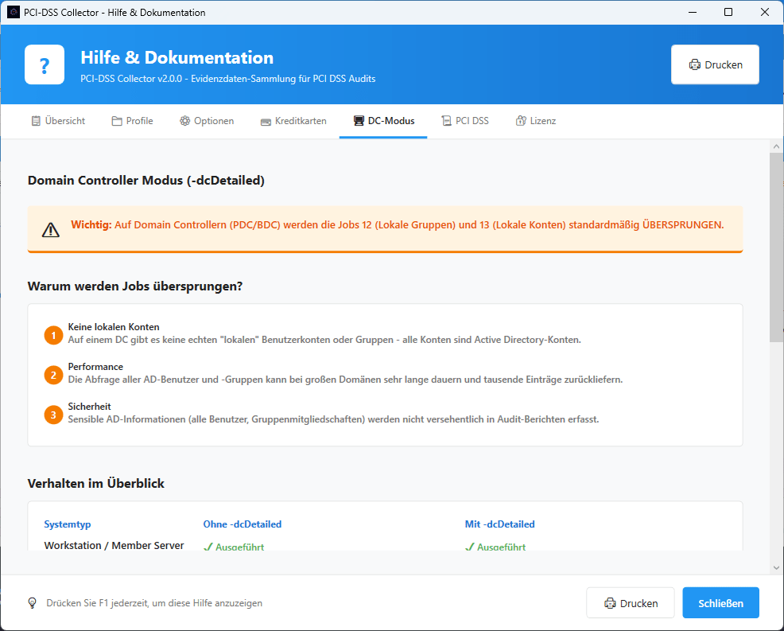
Task: Click the scrollbar down arrow
Action: coord(775,568)
